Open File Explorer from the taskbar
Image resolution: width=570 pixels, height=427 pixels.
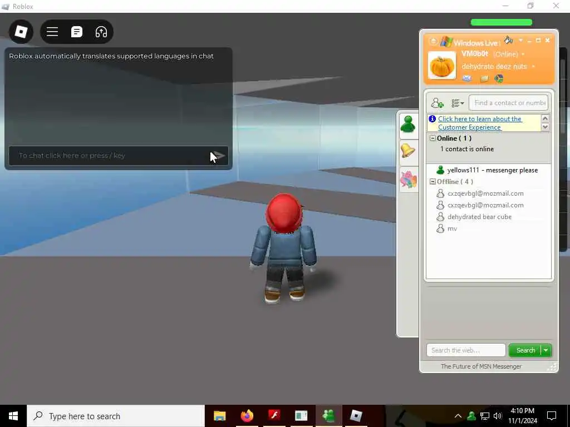click(219, 416)
